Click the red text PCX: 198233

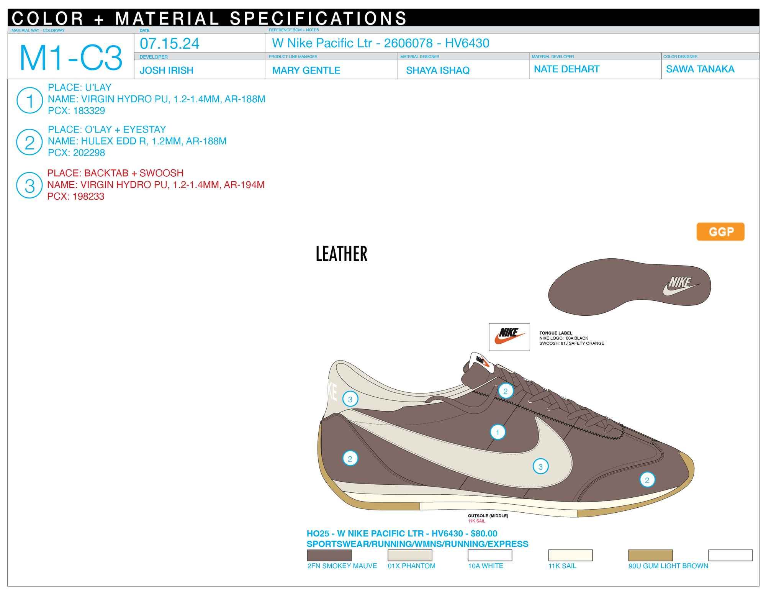coord(76,197)
